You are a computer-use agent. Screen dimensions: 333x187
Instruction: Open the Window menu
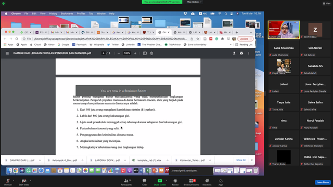coord(101,14)
